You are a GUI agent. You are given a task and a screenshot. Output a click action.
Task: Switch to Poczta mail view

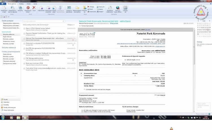pos(6,99)
